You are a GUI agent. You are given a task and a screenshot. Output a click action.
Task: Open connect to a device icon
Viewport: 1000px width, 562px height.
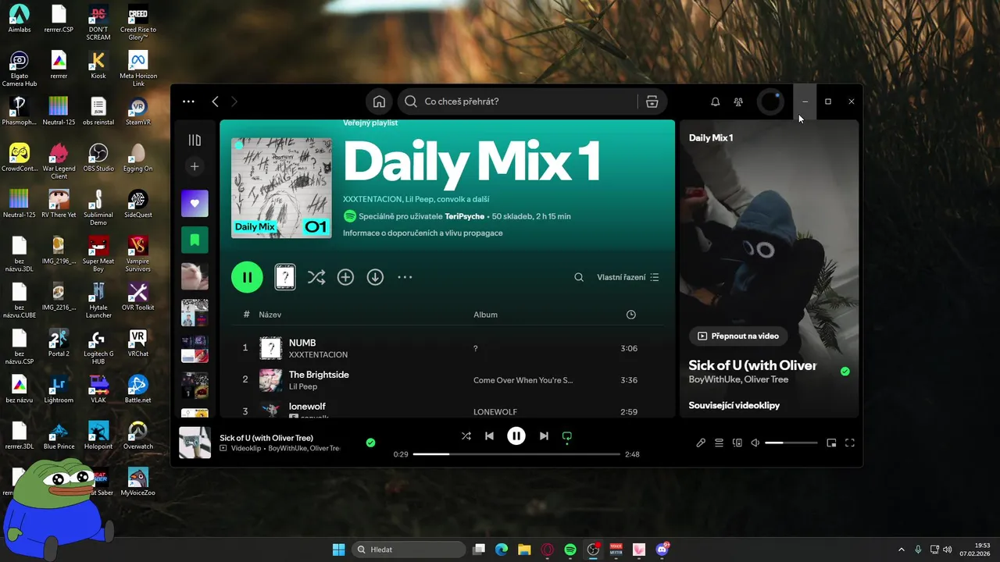737,443
